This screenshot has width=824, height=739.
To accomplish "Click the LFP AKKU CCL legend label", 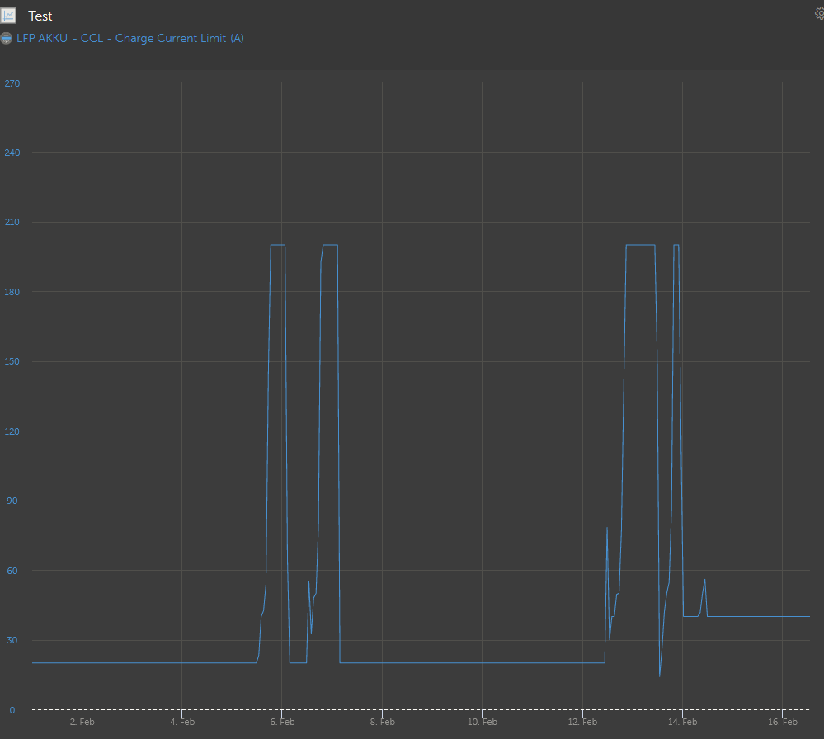I will pos(129,39).
